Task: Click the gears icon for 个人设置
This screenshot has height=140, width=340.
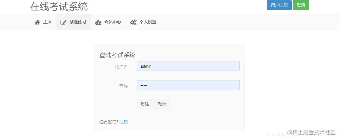Action: click(133, 22)
